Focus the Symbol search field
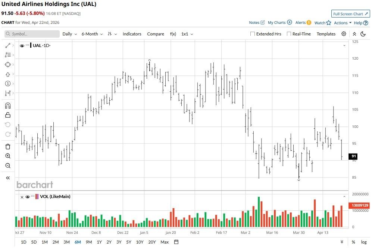Screen dimensions: 372x248 [x=32, y=34]
